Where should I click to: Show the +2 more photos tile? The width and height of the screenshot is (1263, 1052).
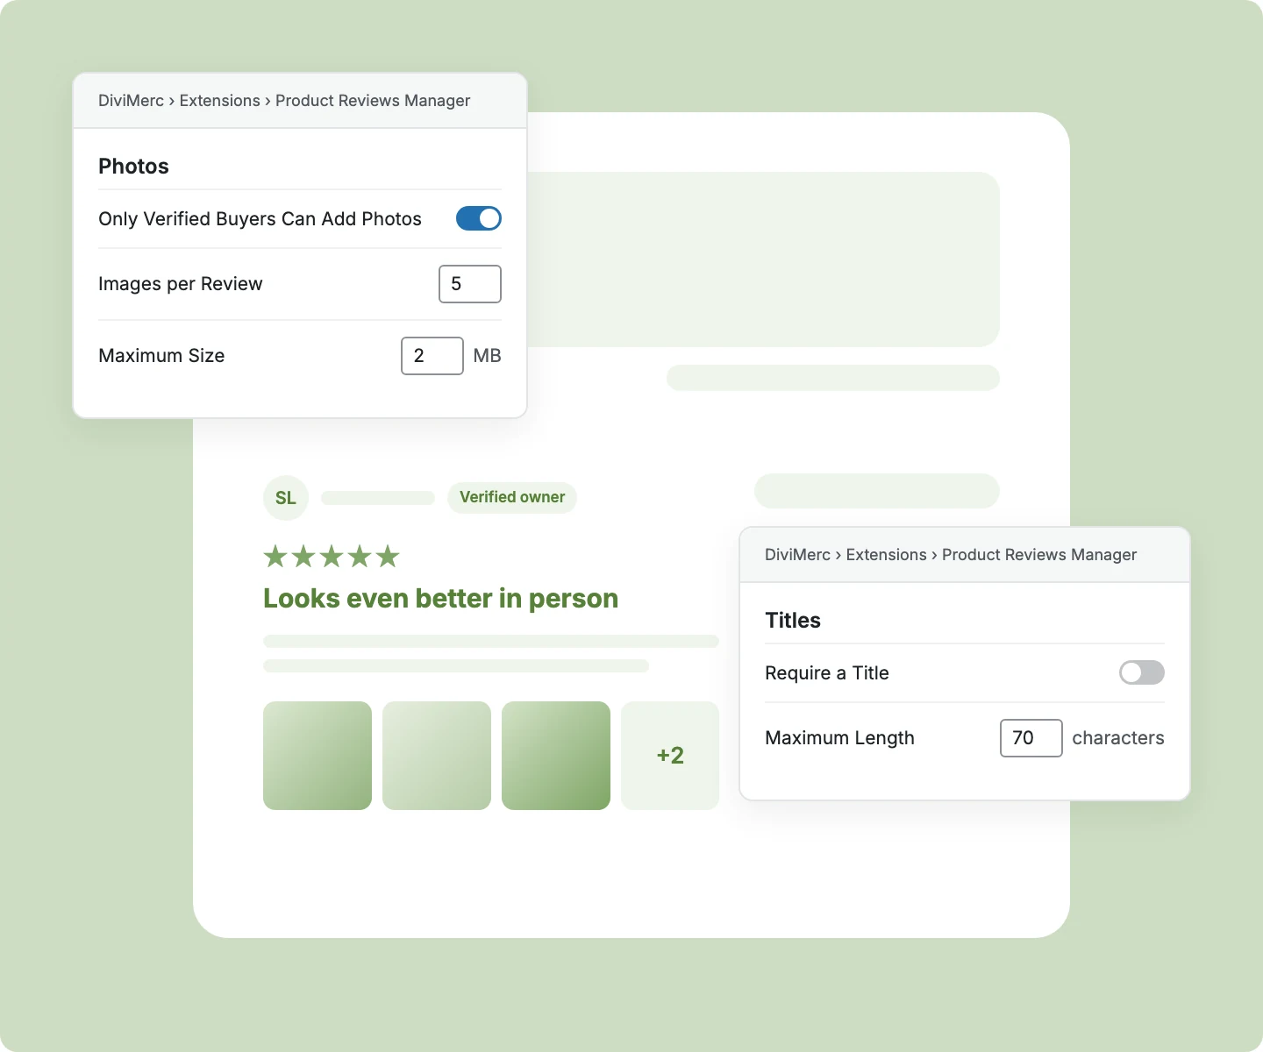click(x=670, y=756)
